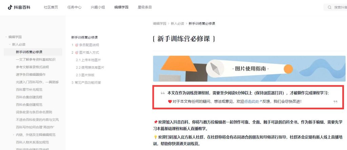Focus the 搜索抖音 search field
This screenshot has height=150, width=347.
point(336,7)
